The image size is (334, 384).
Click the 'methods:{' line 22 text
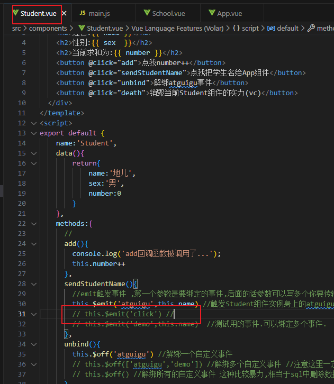pyautogui.click(x=74, y=224)
